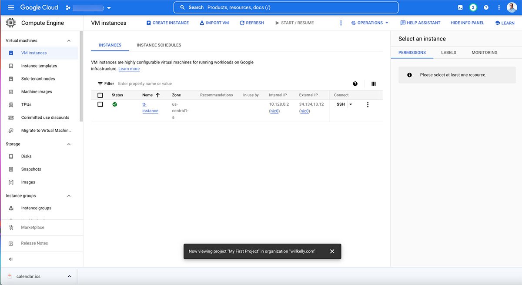Activate Cloud Shell terminal icon
Image resolution: width=522 pixels, height=285 pixels.
coord(460,7)
